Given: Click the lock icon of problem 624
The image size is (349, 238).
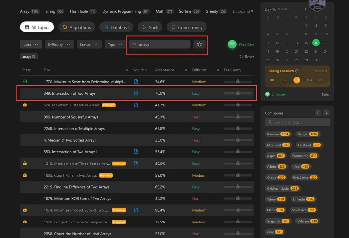Looking at the screenshot, I should (x=25, y=104).
